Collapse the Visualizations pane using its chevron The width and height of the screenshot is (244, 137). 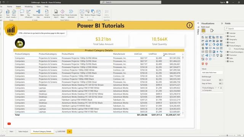tap(222, 24)
